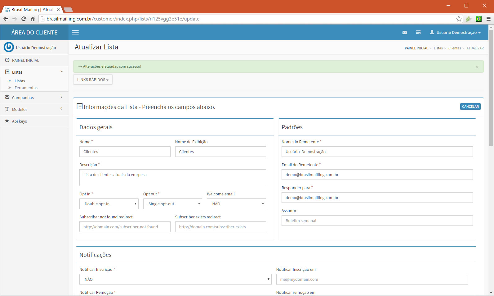Open the Welcome email dropdown
Image resolution: width=494 pixels, height=296 pixels.
point(236,204)
